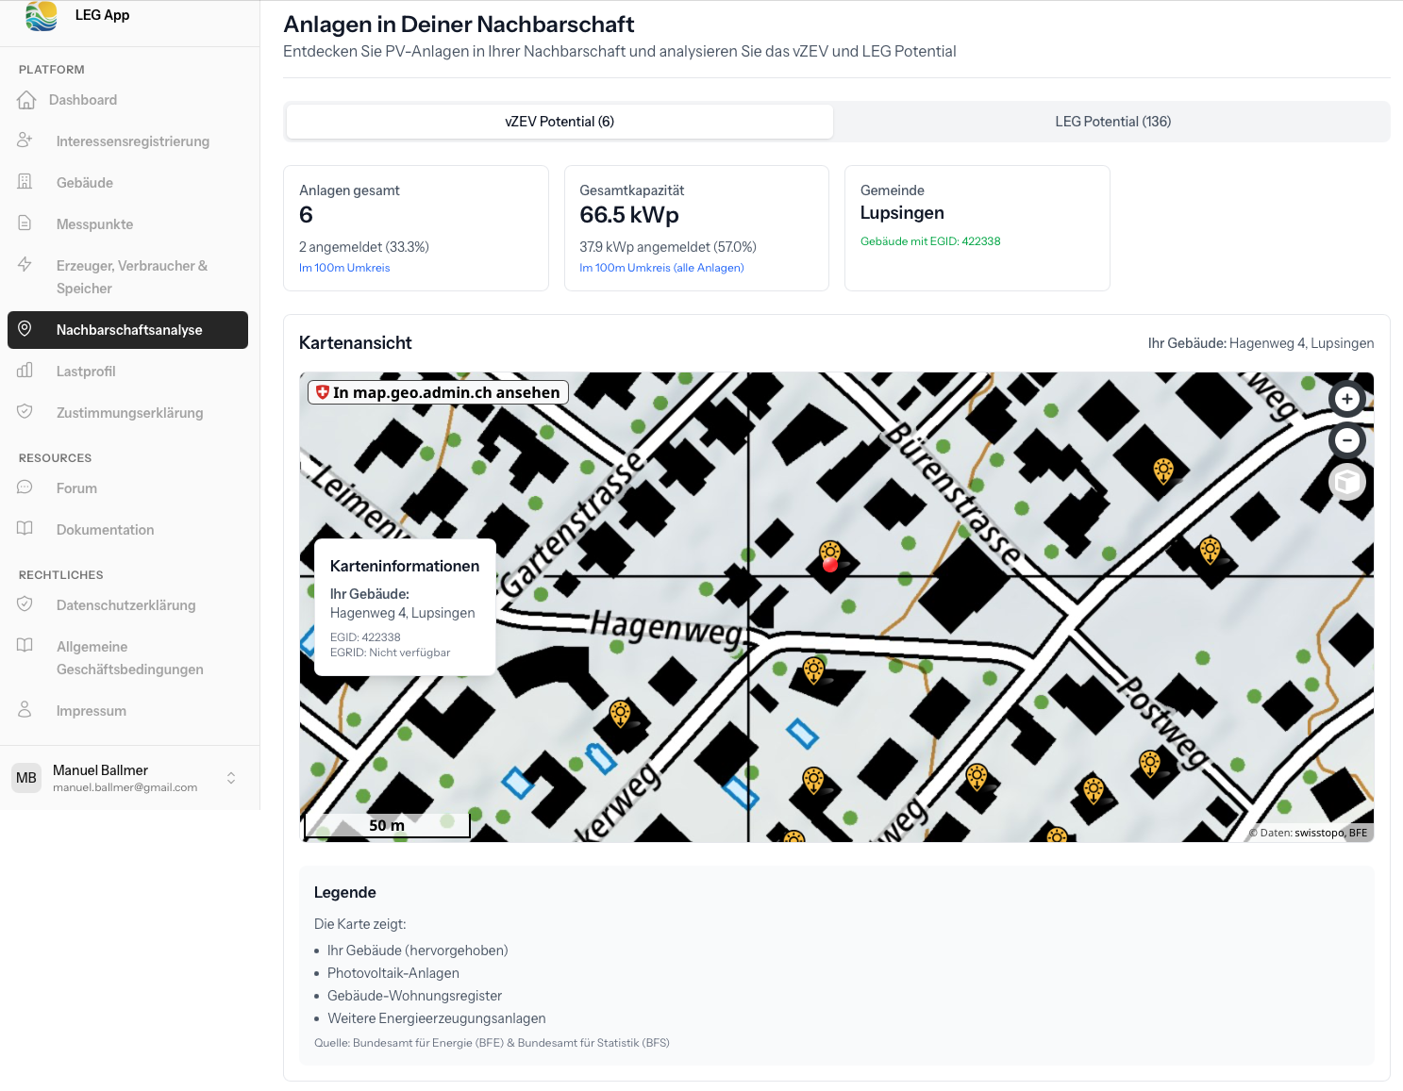The width and height of the screenshot is (1403, 1091).
Task: Switch to the LEG Potential (136) tab
Action: pyautogui.click(x=1111, y=122)
